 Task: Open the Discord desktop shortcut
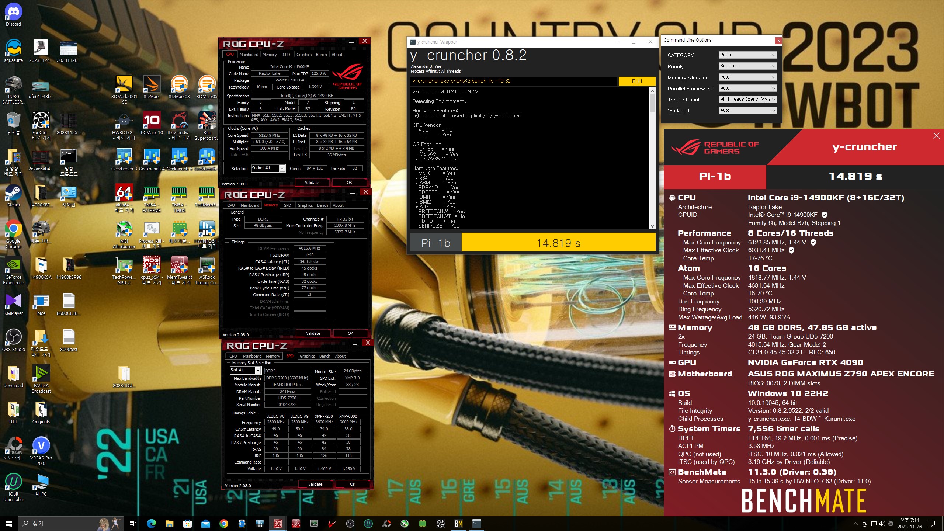click(14, 15)
